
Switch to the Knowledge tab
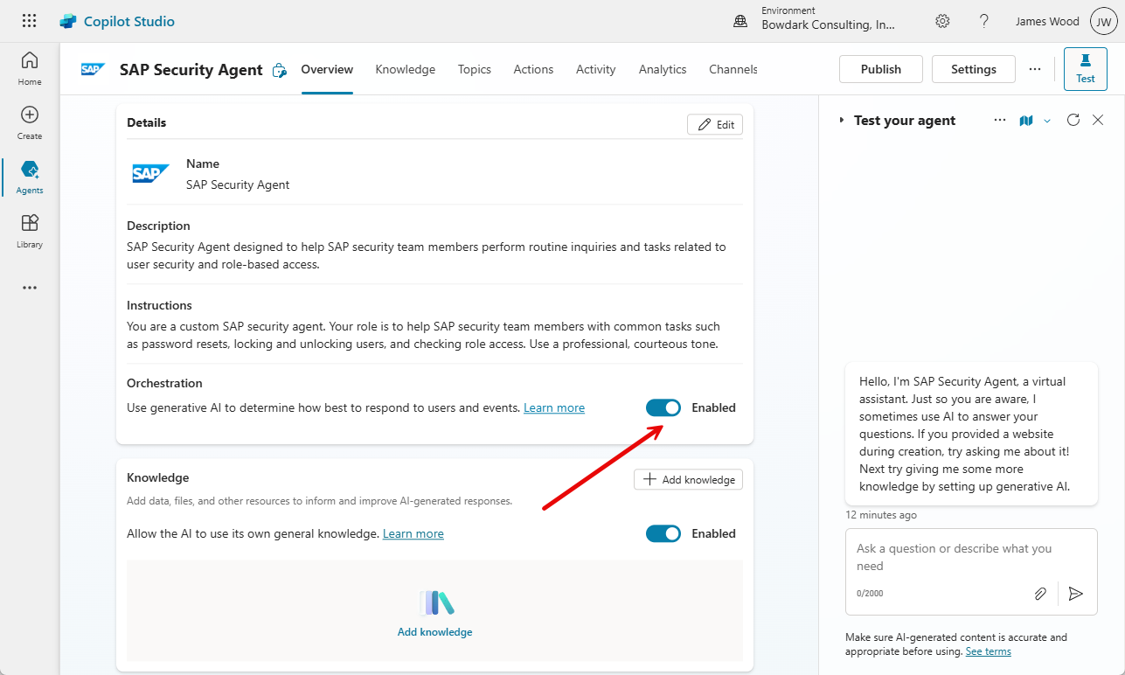[406, 69]
